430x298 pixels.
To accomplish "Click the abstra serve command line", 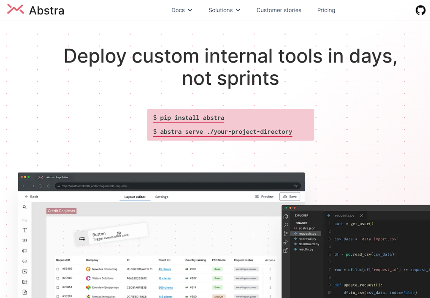I will click(x=223, y=132).
